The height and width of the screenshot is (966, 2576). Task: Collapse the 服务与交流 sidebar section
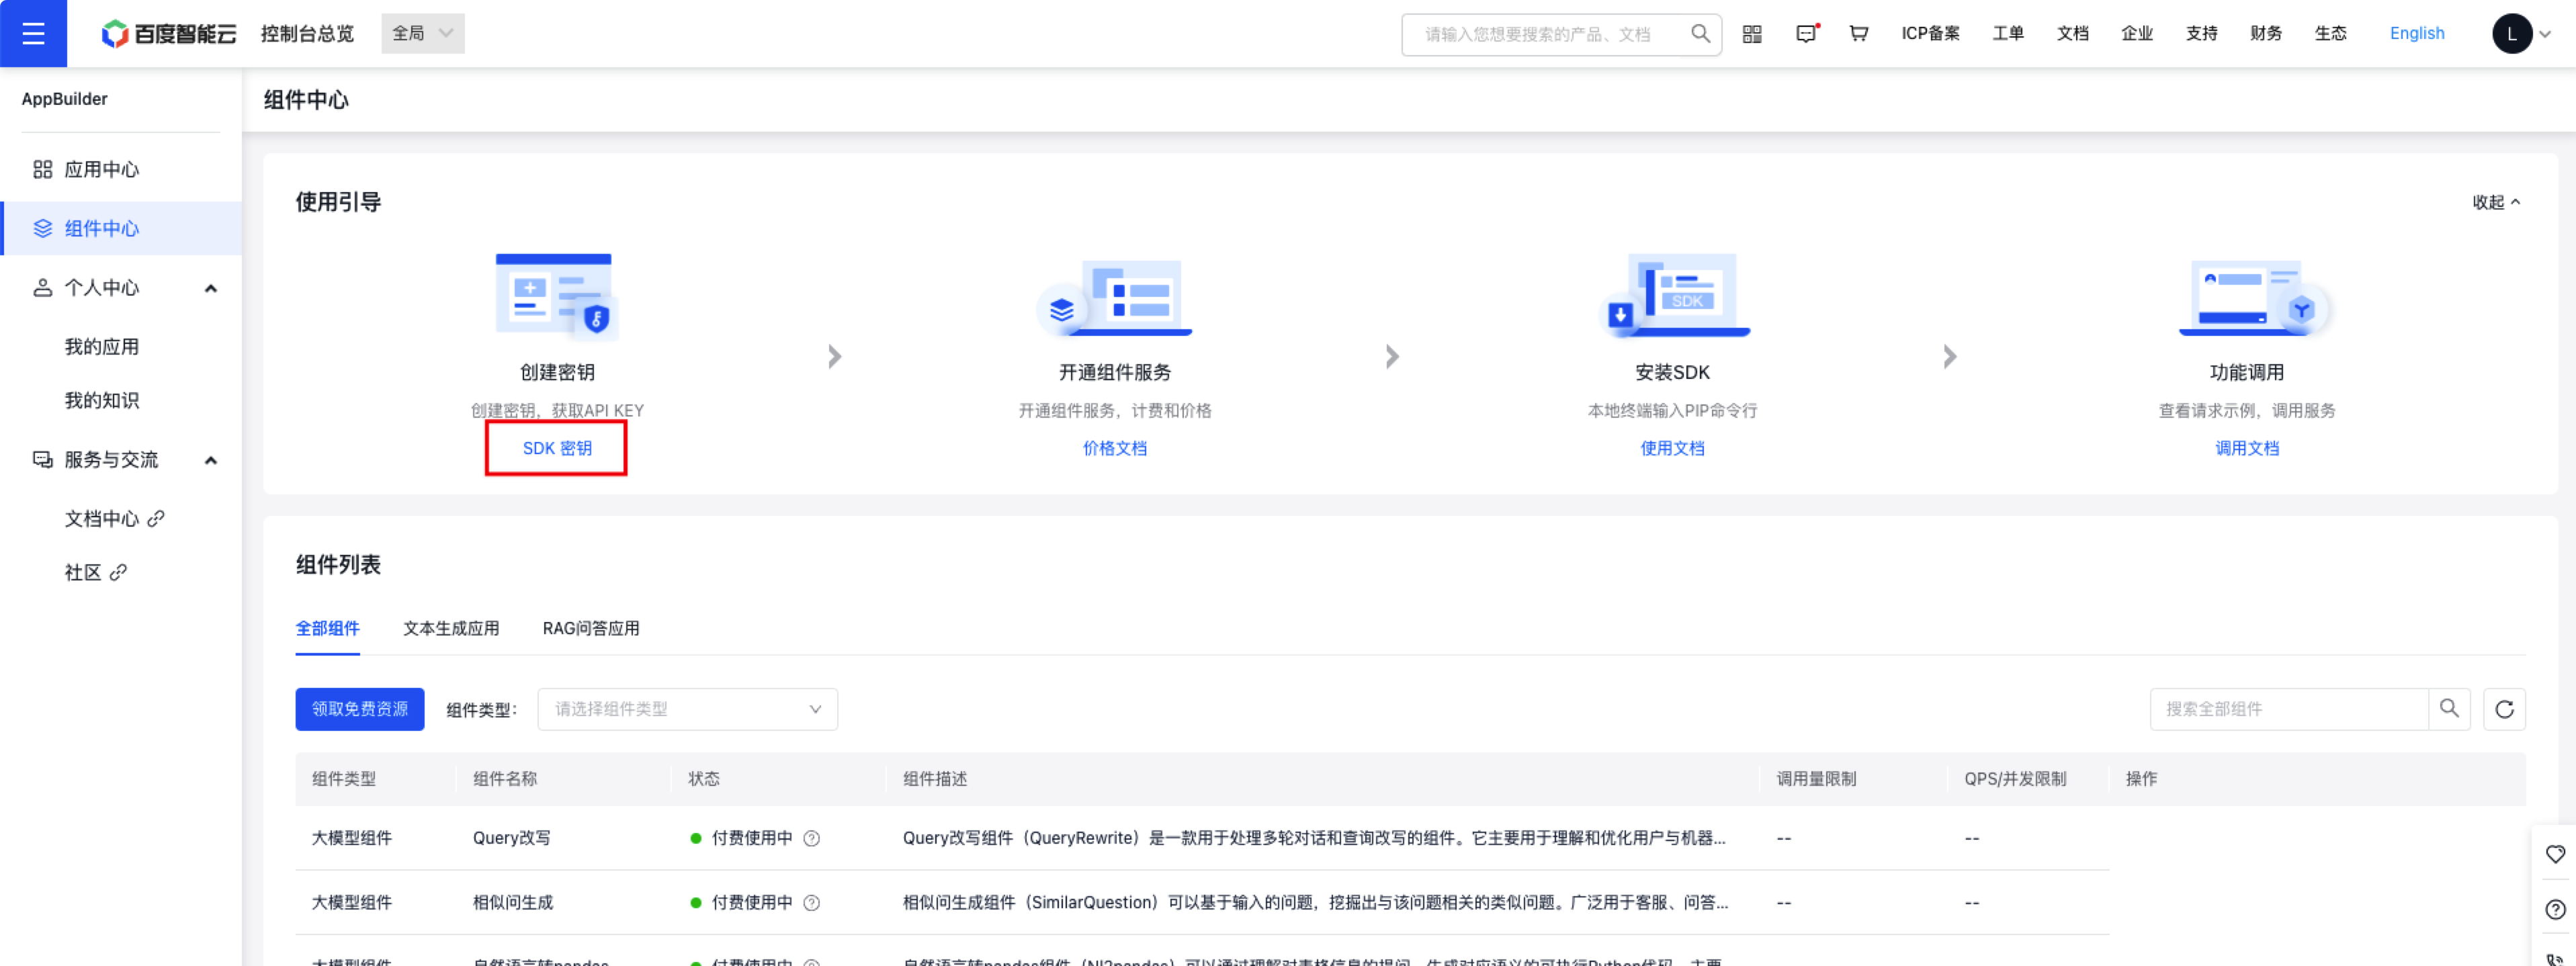pyautogui.click(x=211, y=460)
